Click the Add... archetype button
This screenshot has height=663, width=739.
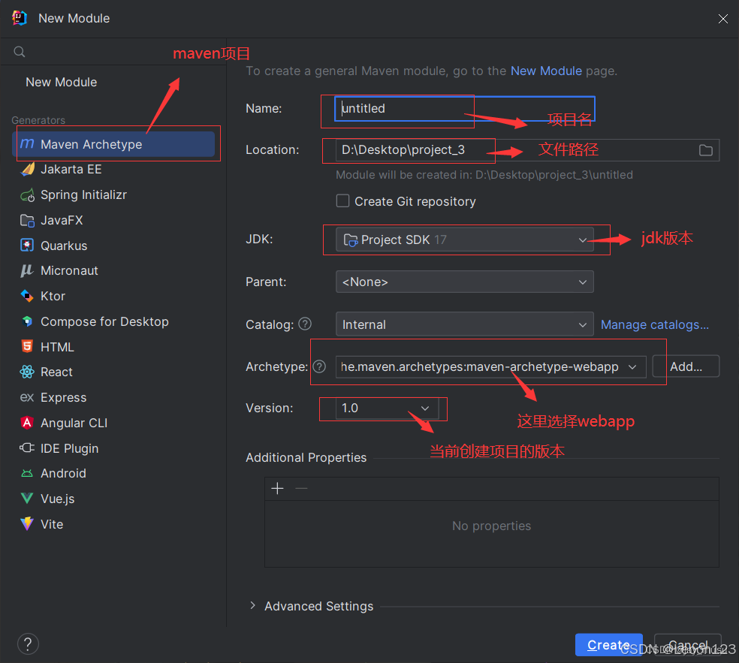tap(686, 366)
